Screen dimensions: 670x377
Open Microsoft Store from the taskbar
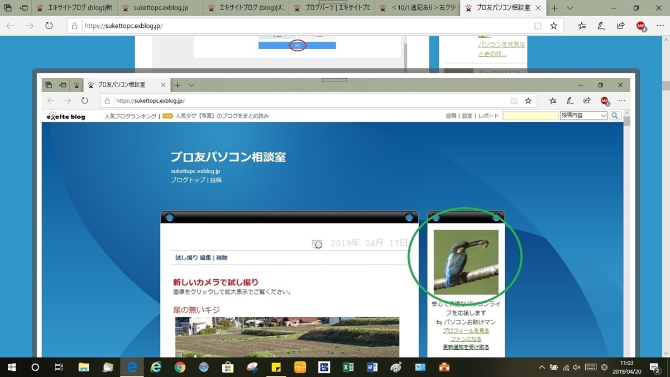(228, 368)
